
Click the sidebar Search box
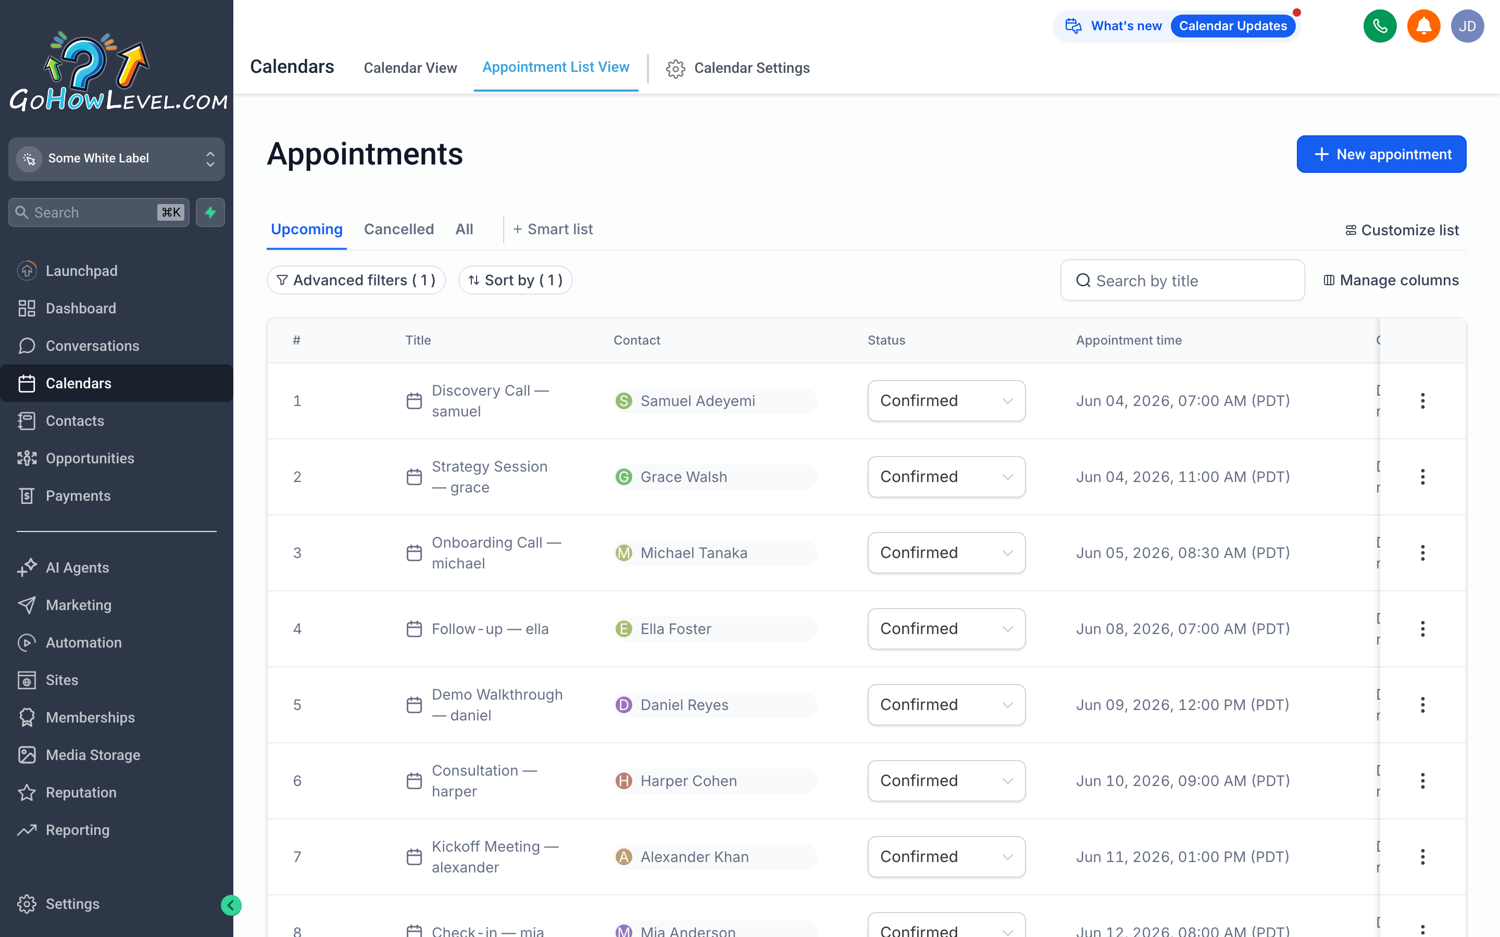98,212
